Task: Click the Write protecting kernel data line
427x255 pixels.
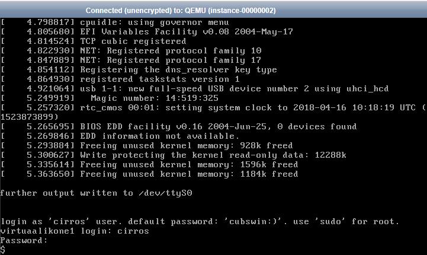Action: (173, 155)
